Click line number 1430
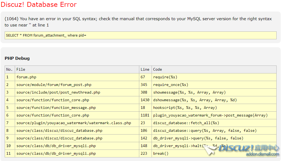The height and width of the screenshot is (161, 284). (x=146, y=100)
